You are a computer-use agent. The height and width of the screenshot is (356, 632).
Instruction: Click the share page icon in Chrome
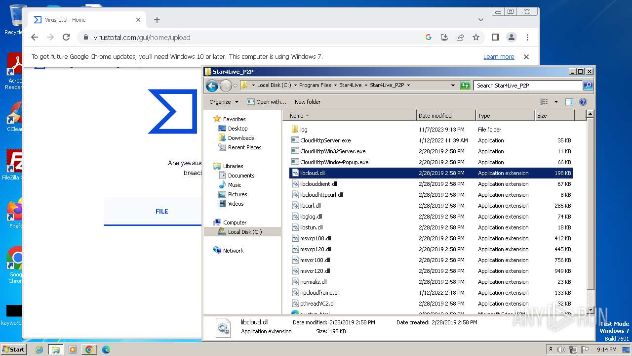pyautogui.click(x=460, y=37)
